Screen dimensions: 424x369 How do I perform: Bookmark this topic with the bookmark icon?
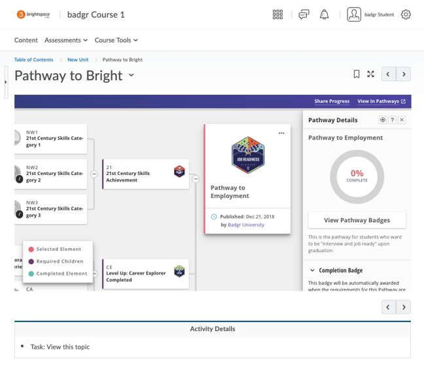pos(357,74)
